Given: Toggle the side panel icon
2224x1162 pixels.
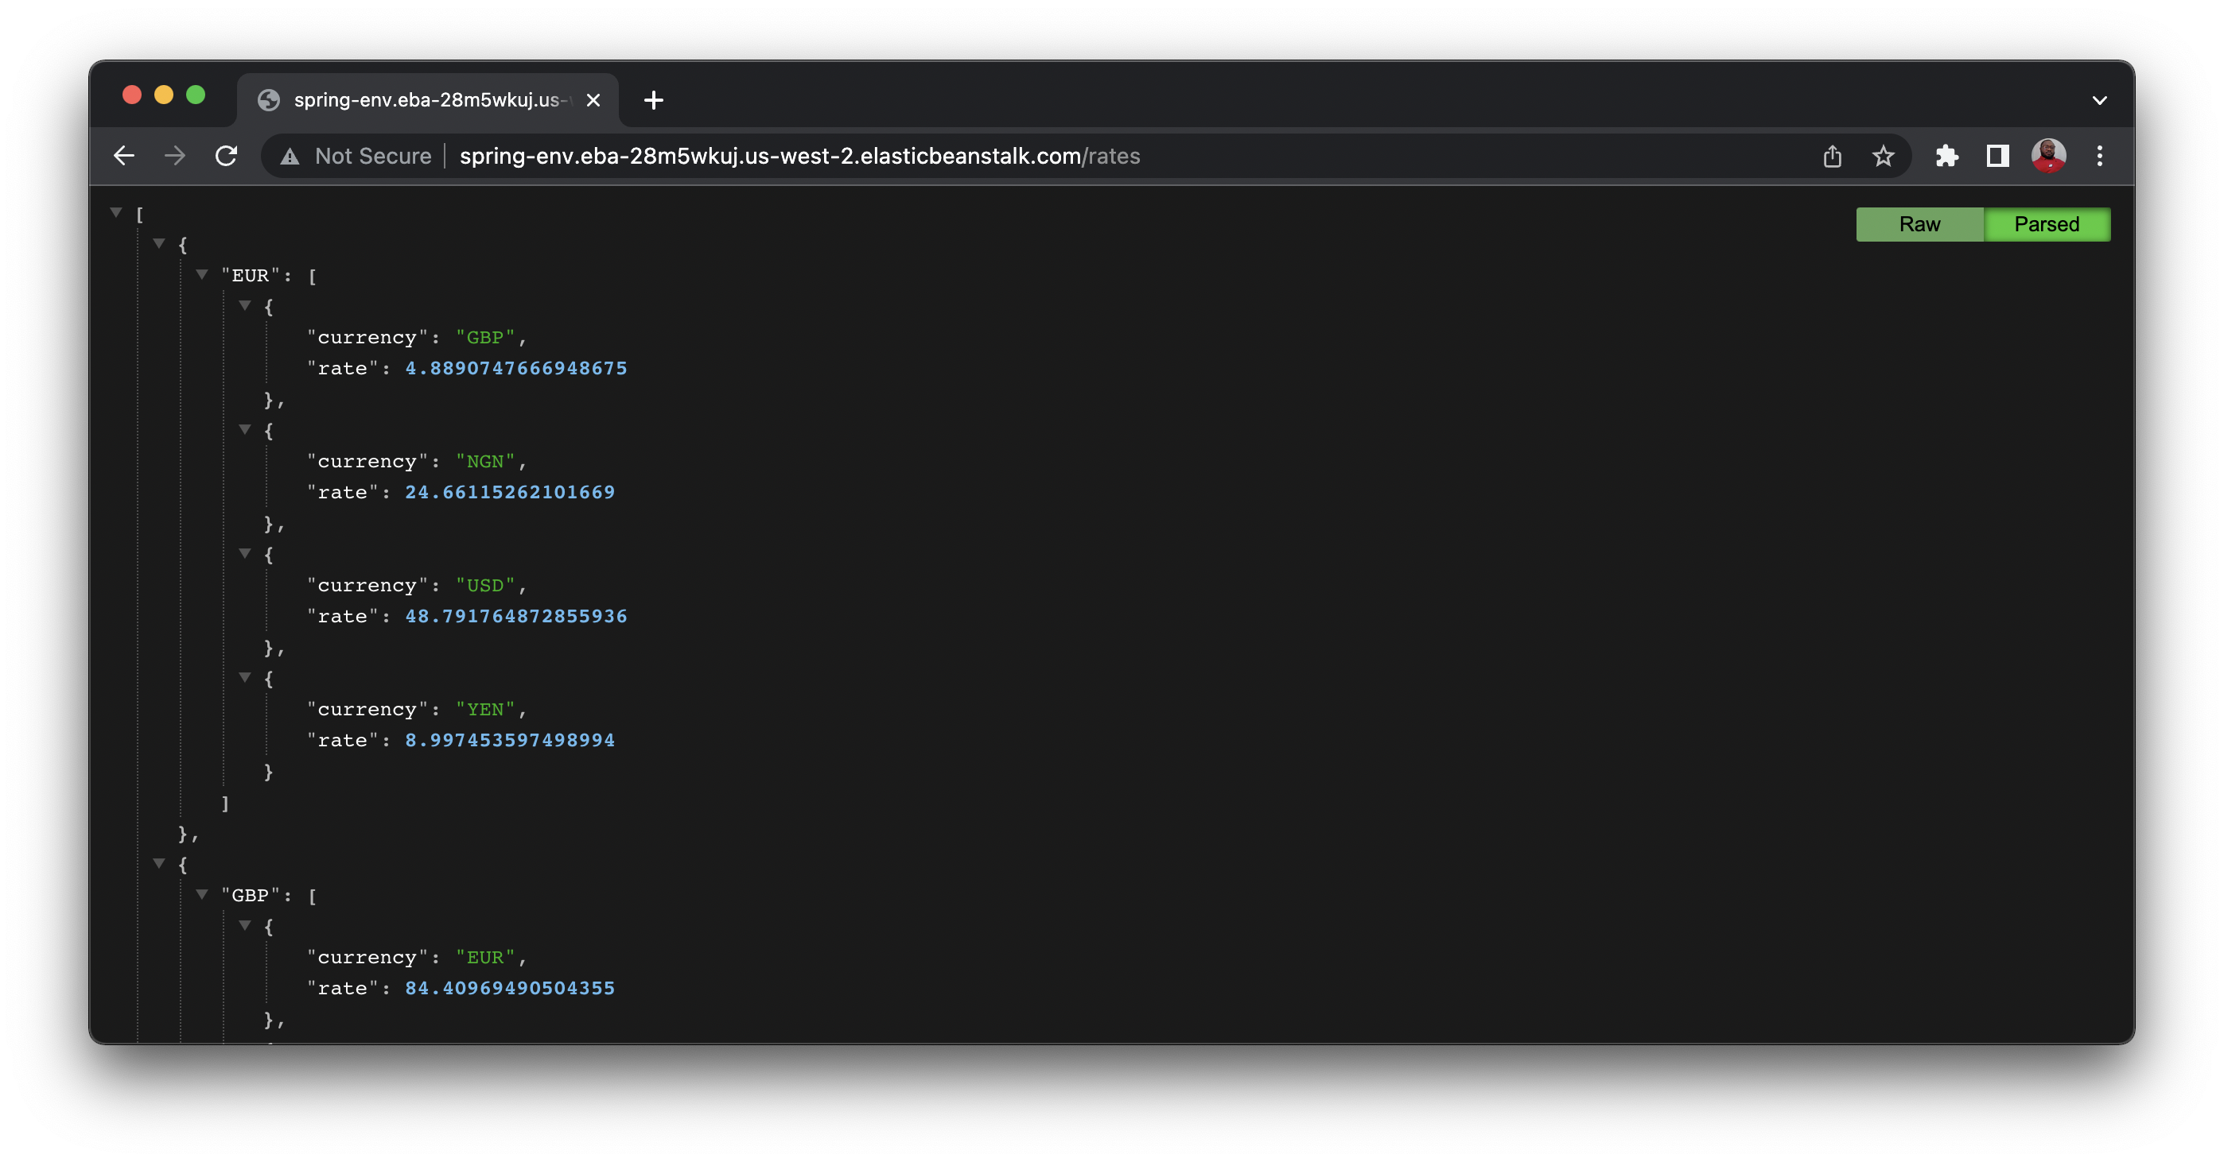Looking at the screenshot, I should [x=1998, y=156].
